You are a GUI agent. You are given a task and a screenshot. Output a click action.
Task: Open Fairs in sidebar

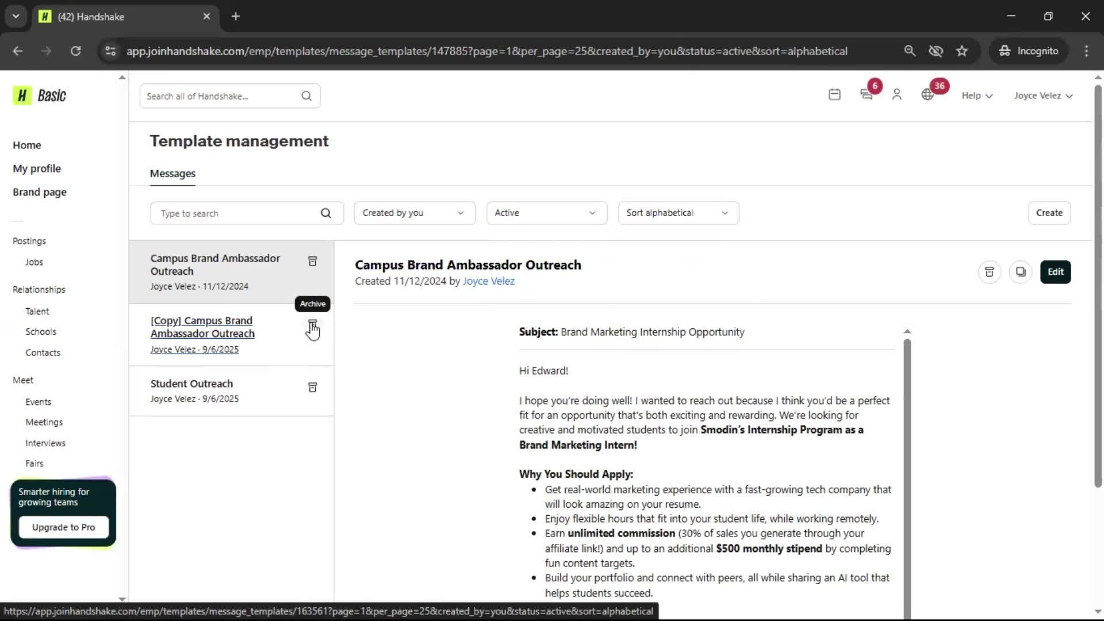34,463
